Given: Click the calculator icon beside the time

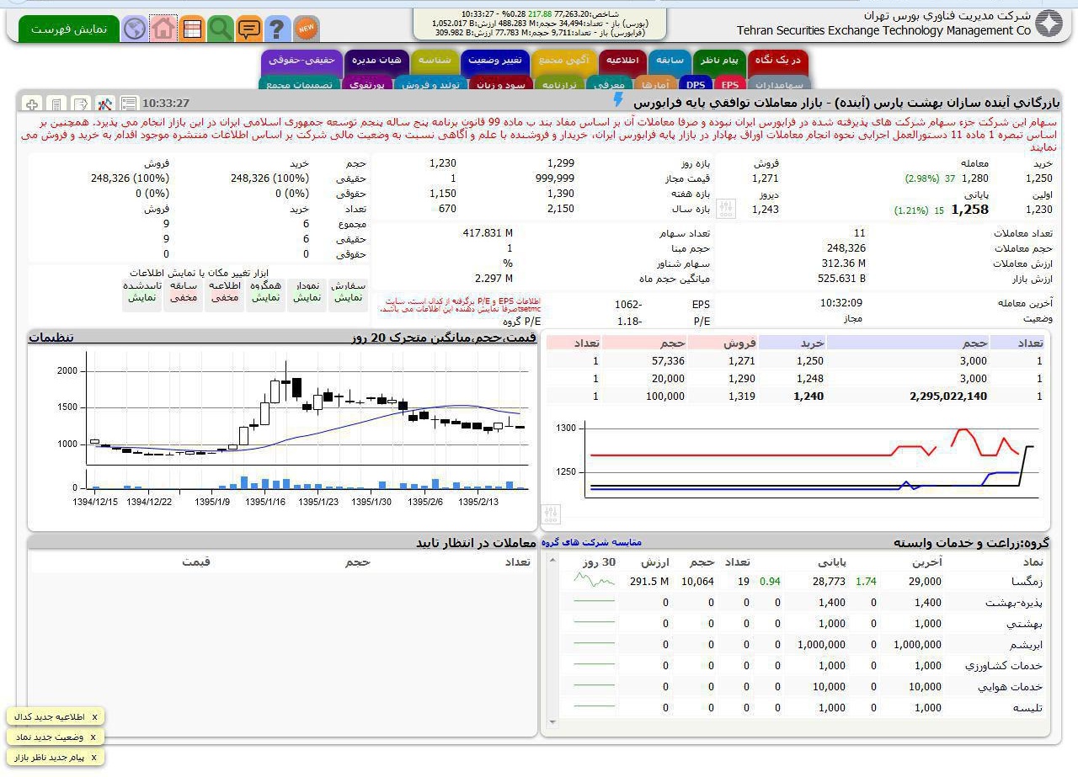Looking at the screenshot, I should click(x=56, y=104).
